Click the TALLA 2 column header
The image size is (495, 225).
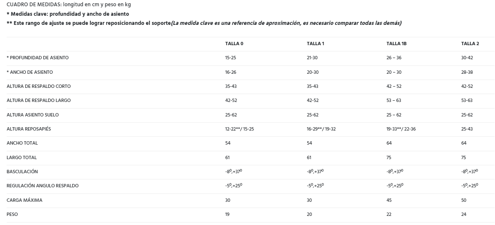click(470, 44)
